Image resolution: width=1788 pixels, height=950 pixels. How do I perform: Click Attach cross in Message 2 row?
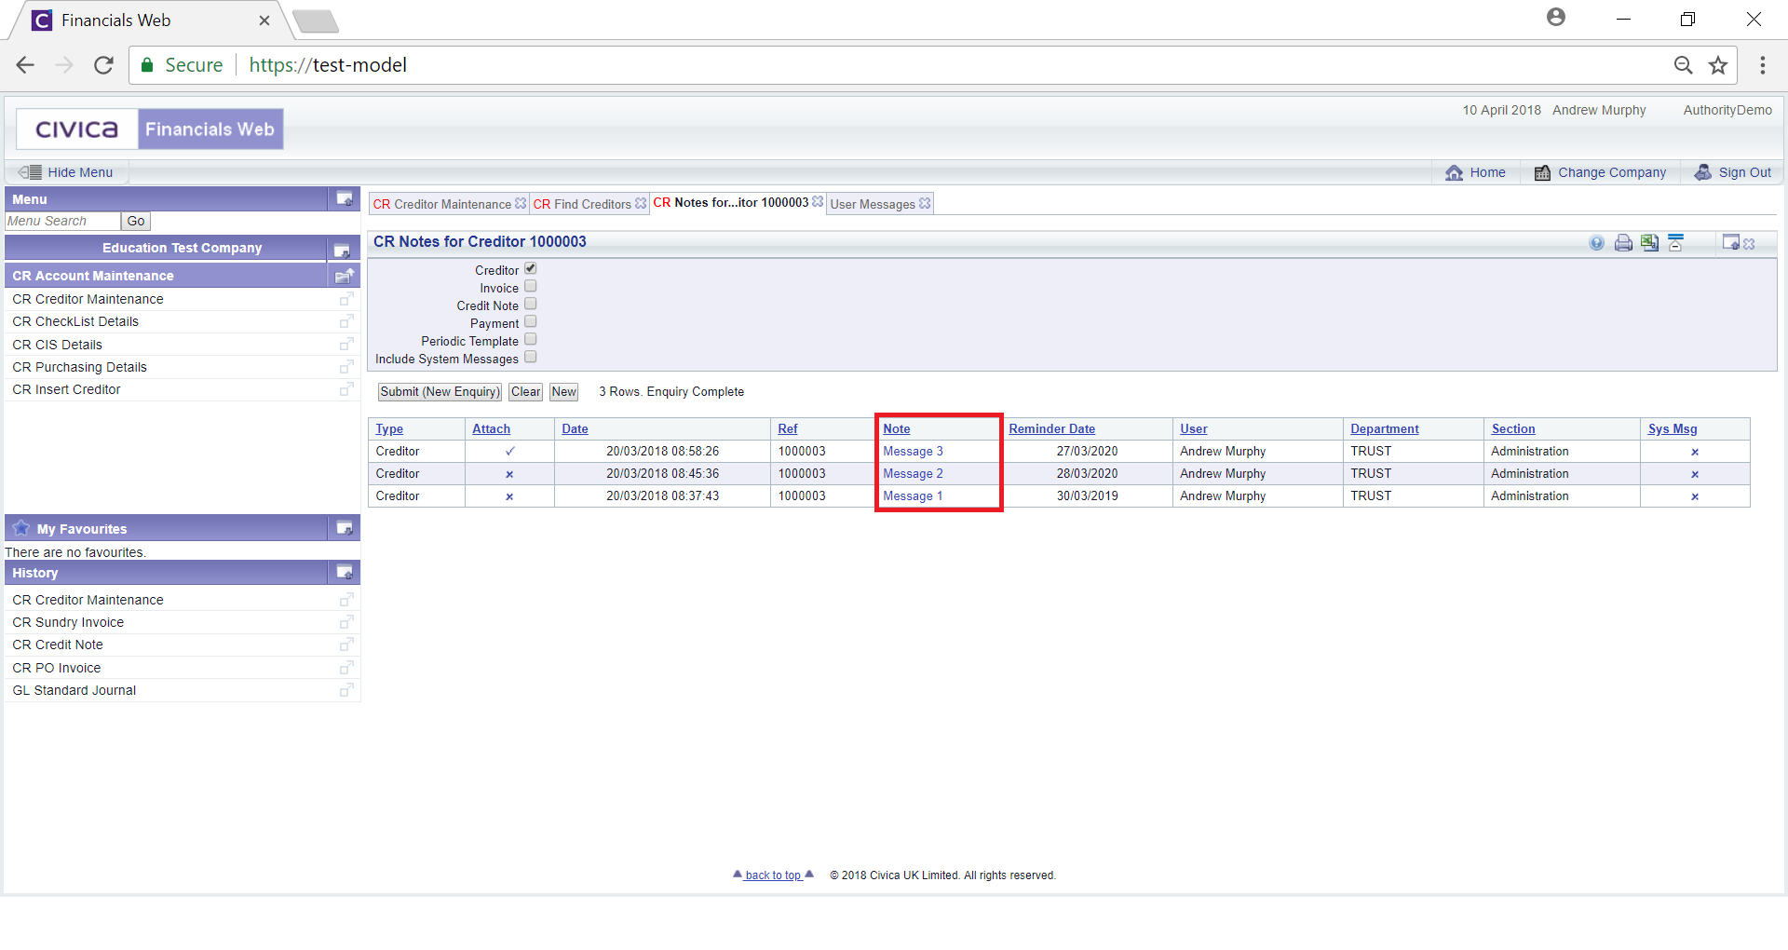(509, 474)
